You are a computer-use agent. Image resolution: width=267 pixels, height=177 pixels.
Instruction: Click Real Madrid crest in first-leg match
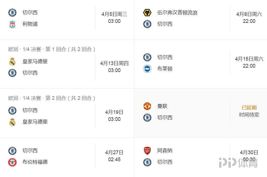pos(12,62)
